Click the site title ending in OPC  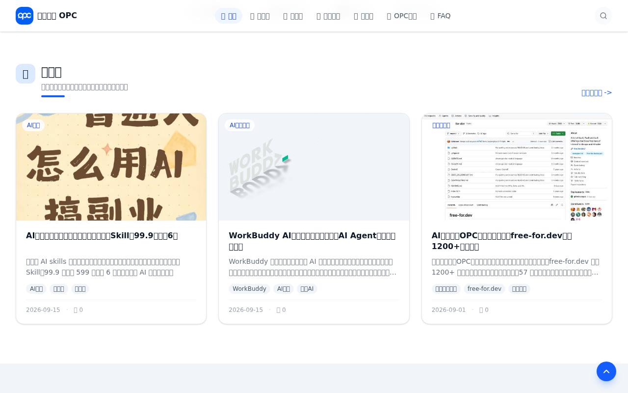57,16
